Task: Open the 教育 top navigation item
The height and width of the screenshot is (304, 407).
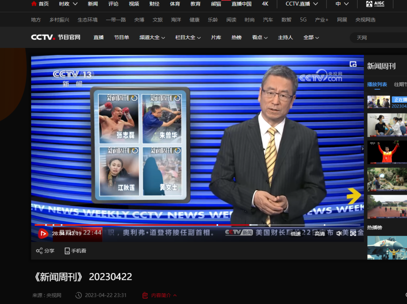Action: pyautogui.click(x=196, y=4)
